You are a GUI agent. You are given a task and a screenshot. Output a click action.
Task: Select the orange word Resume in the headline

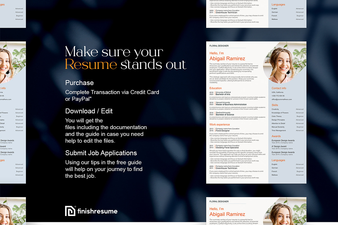point(91,65)
